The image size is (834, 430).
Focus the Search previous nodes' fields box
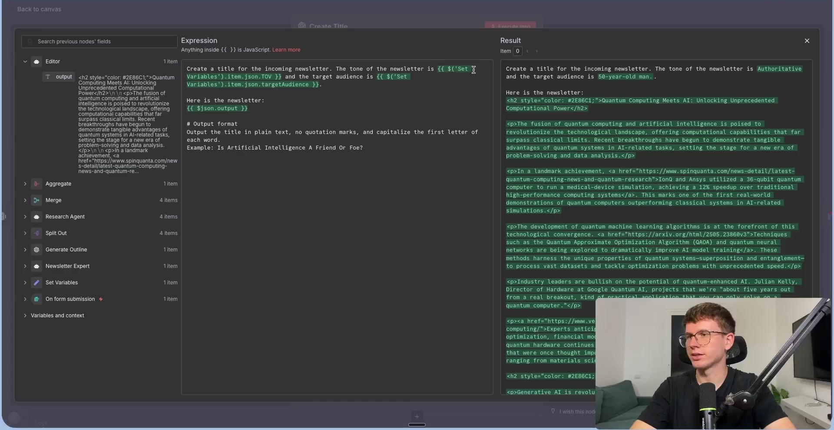click(99, 42)
